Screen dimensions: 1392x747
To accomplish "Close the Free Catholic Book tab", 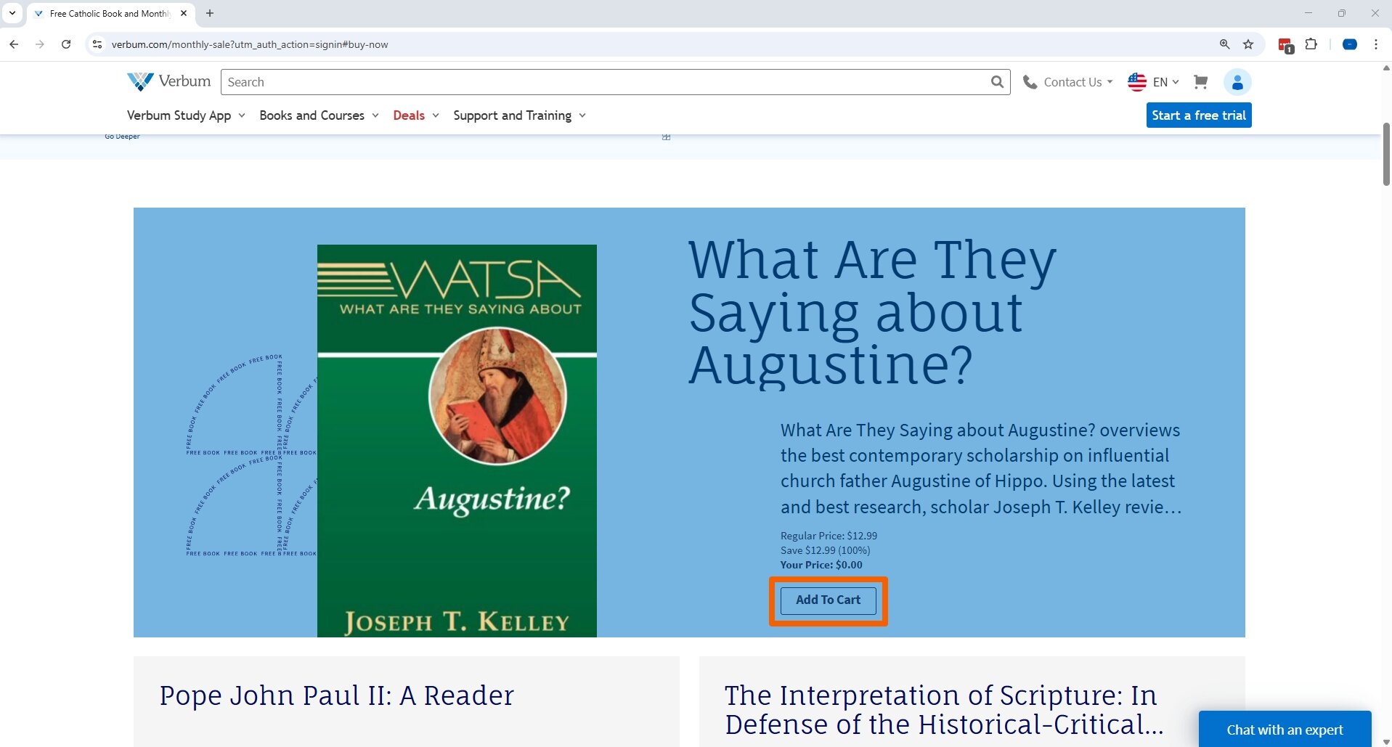I will [x=184, y=13].
